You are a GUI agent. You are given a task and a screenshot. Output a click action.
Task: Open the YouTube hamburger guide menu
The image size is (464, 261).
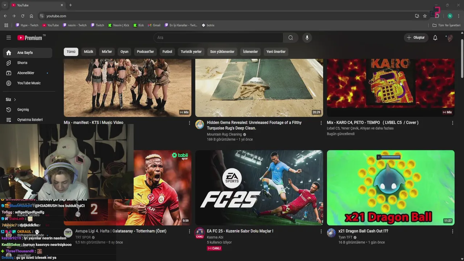point(9,38)
